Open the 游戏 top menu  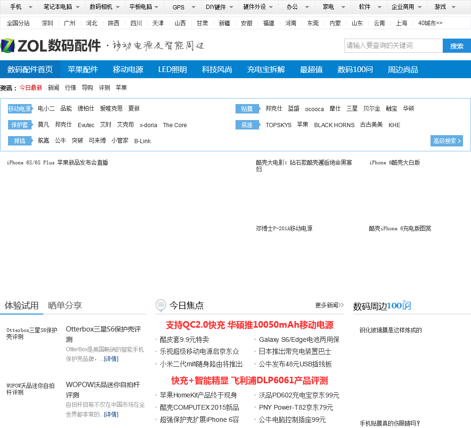coord(440,7)
